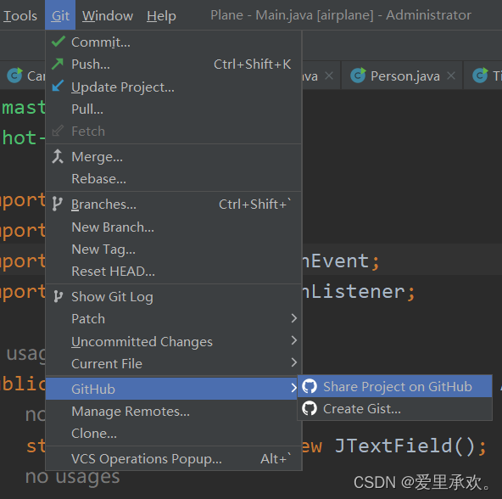
Task: Click GitHub logo beside Share Project
Action: pyautogui.click(x=310, y=386)
